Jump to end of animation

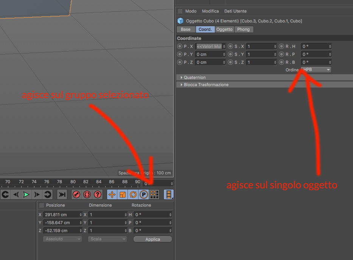click(x=62, y=194)
